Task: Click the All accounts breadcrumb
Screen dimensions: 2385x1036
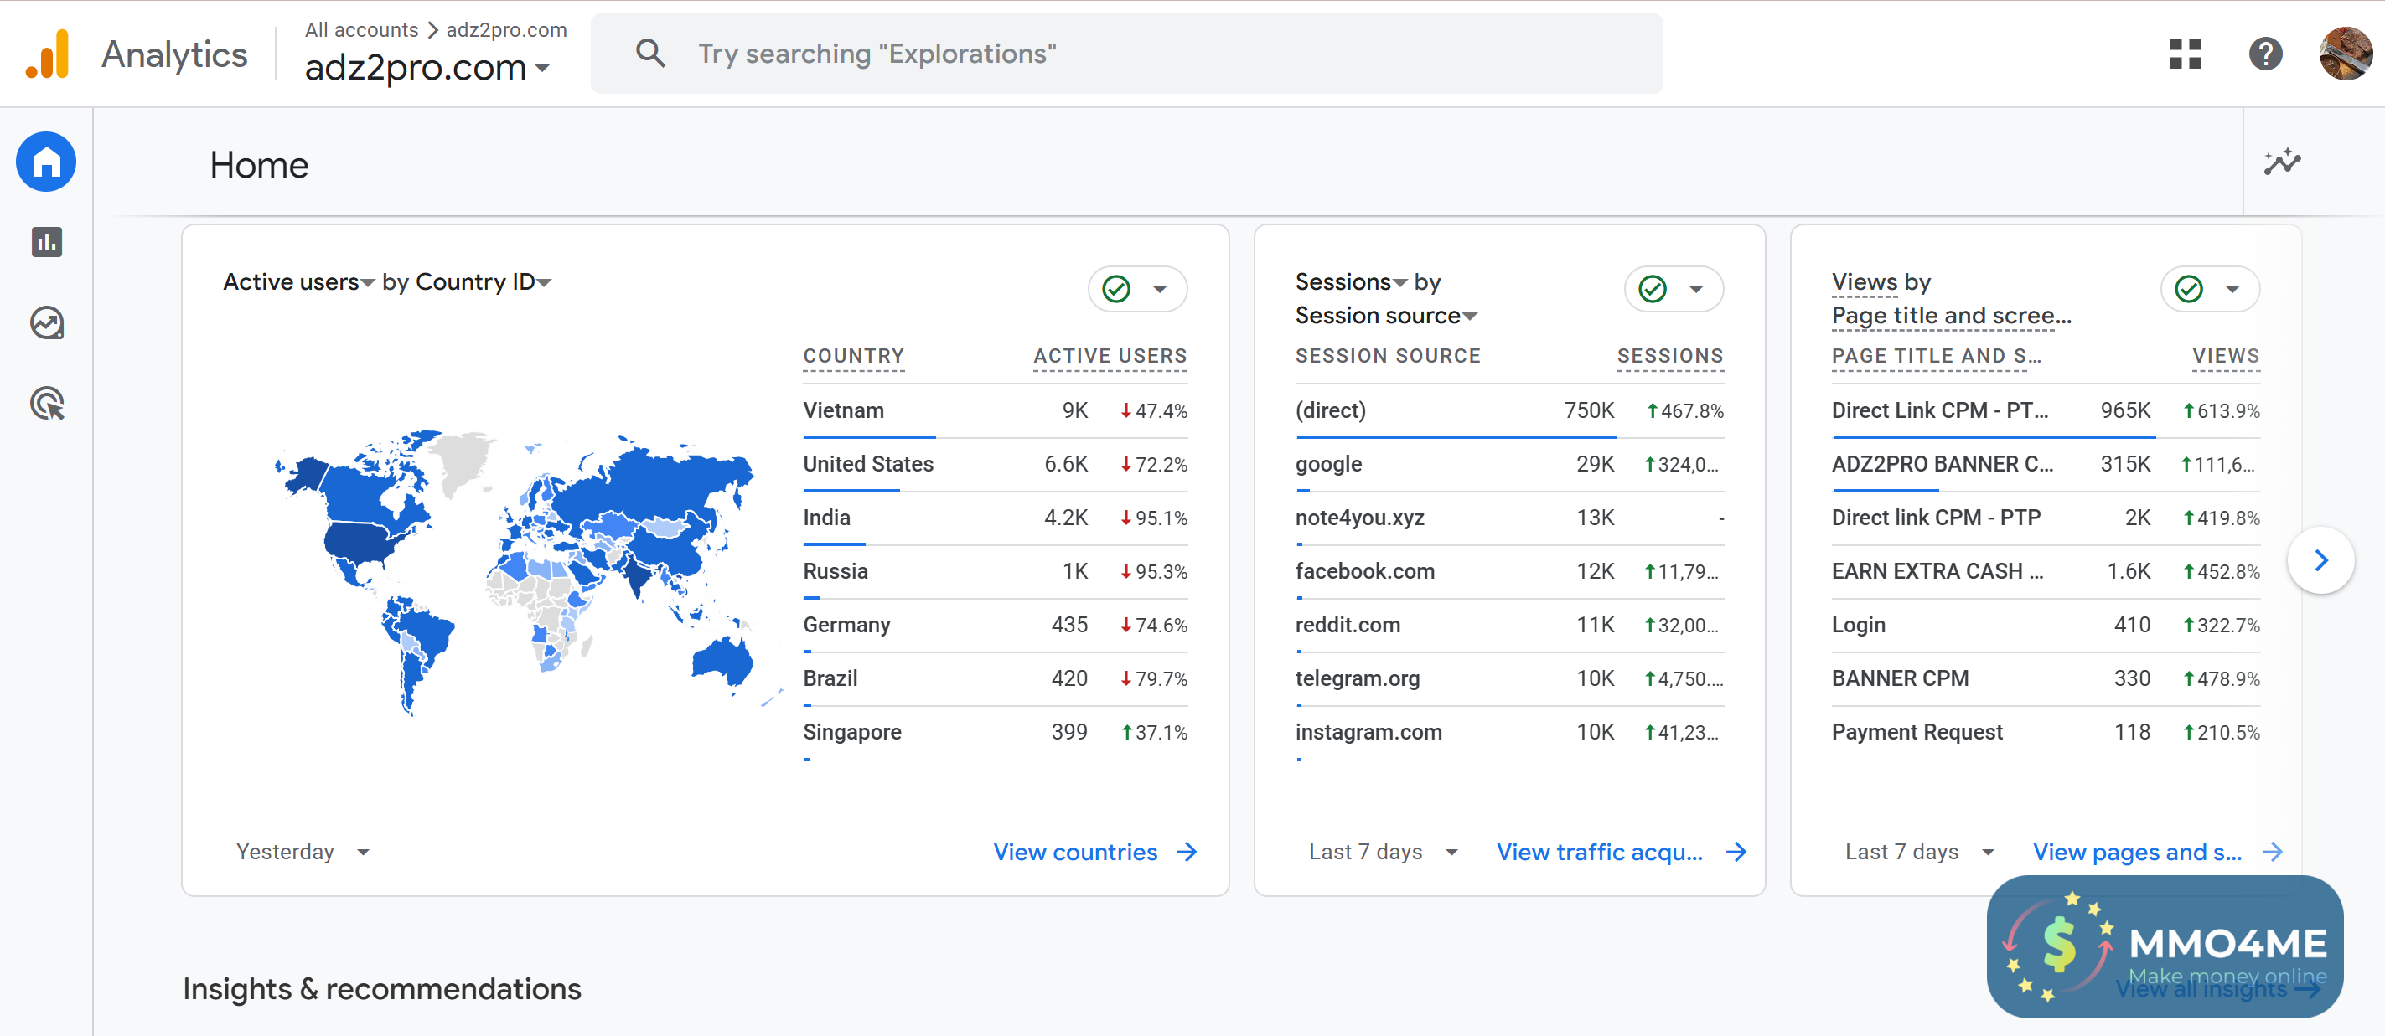Action: point(362,29)
